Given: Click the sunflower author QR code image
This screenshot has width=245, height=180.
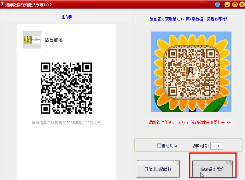Looking at the screenshot, I should 191,72.
